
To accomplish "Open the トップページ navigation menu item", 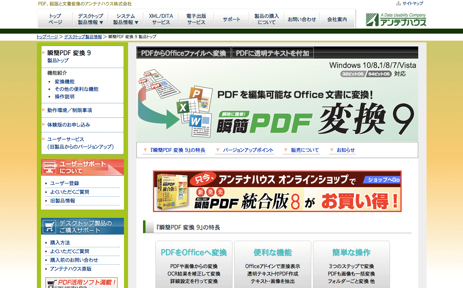I will pos(55,19).
